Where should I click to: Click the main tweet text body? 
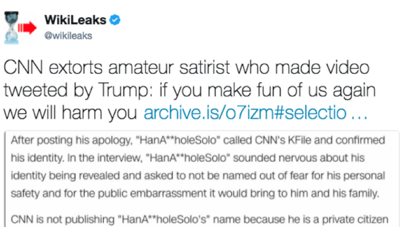tap(187, 90)
